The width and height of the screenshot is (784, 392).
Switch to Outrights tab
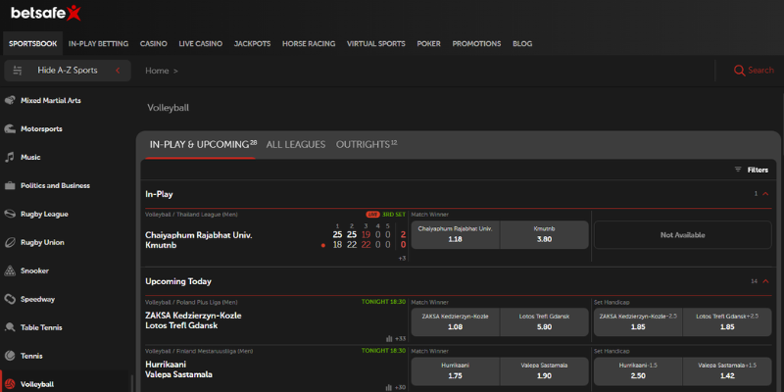click(367, 144)
